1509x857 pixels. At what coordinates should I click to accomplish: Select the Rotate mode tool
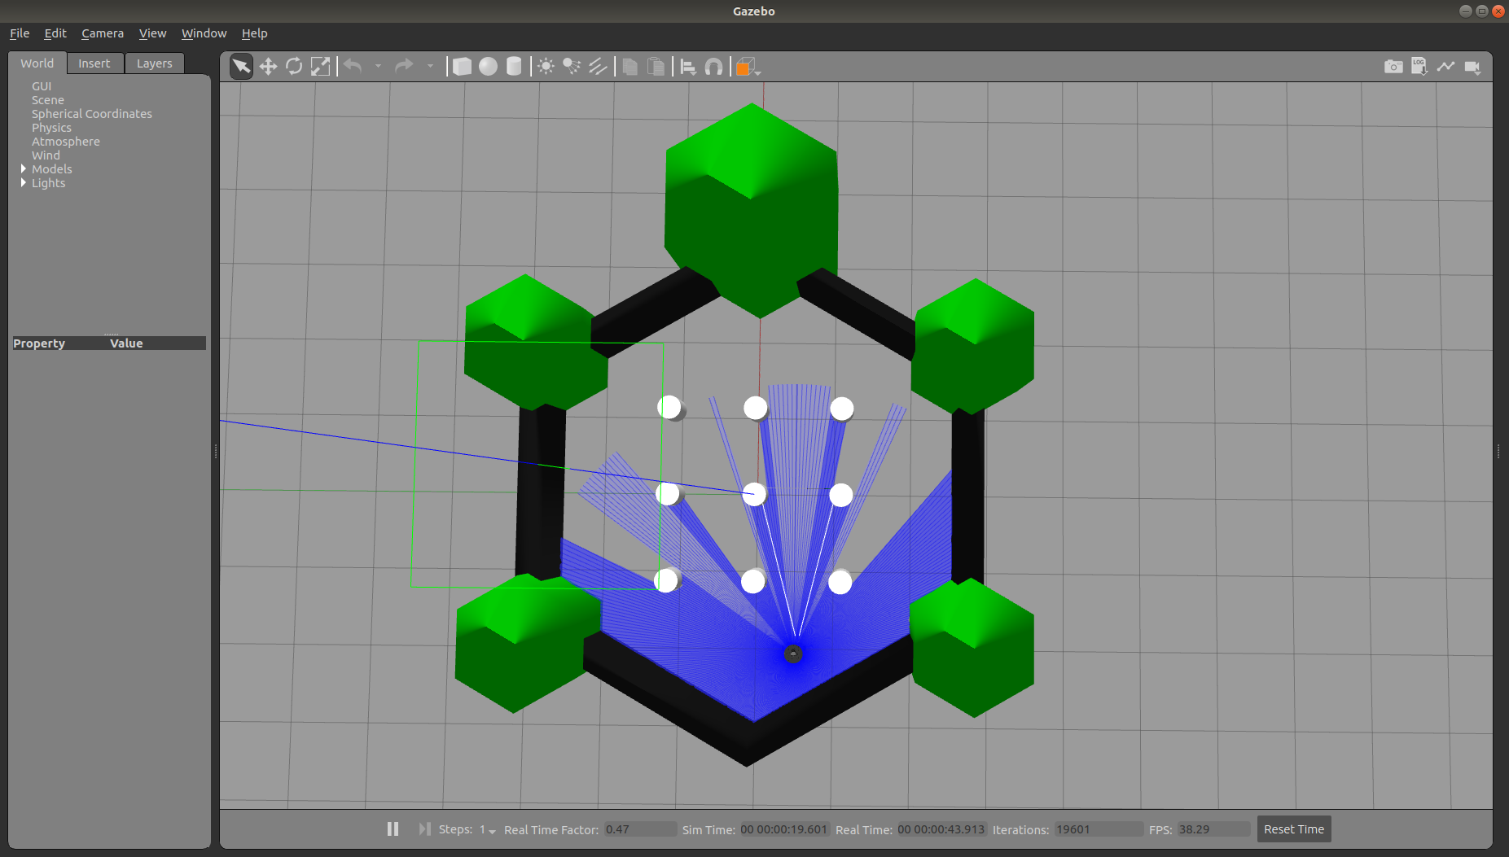(x=294, y=66)
